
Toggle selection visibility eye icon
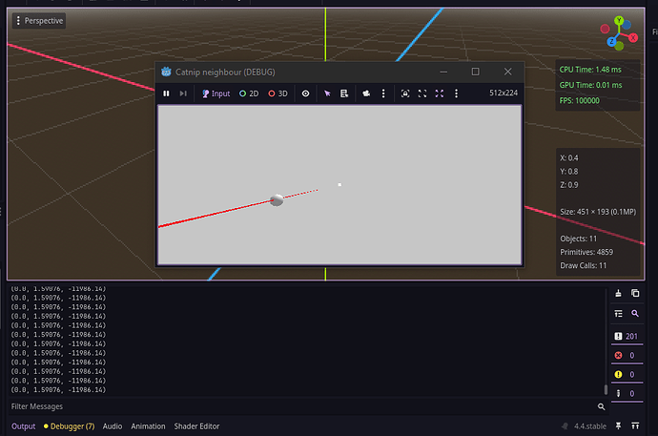pyautogui.click(x=305, y=93)
